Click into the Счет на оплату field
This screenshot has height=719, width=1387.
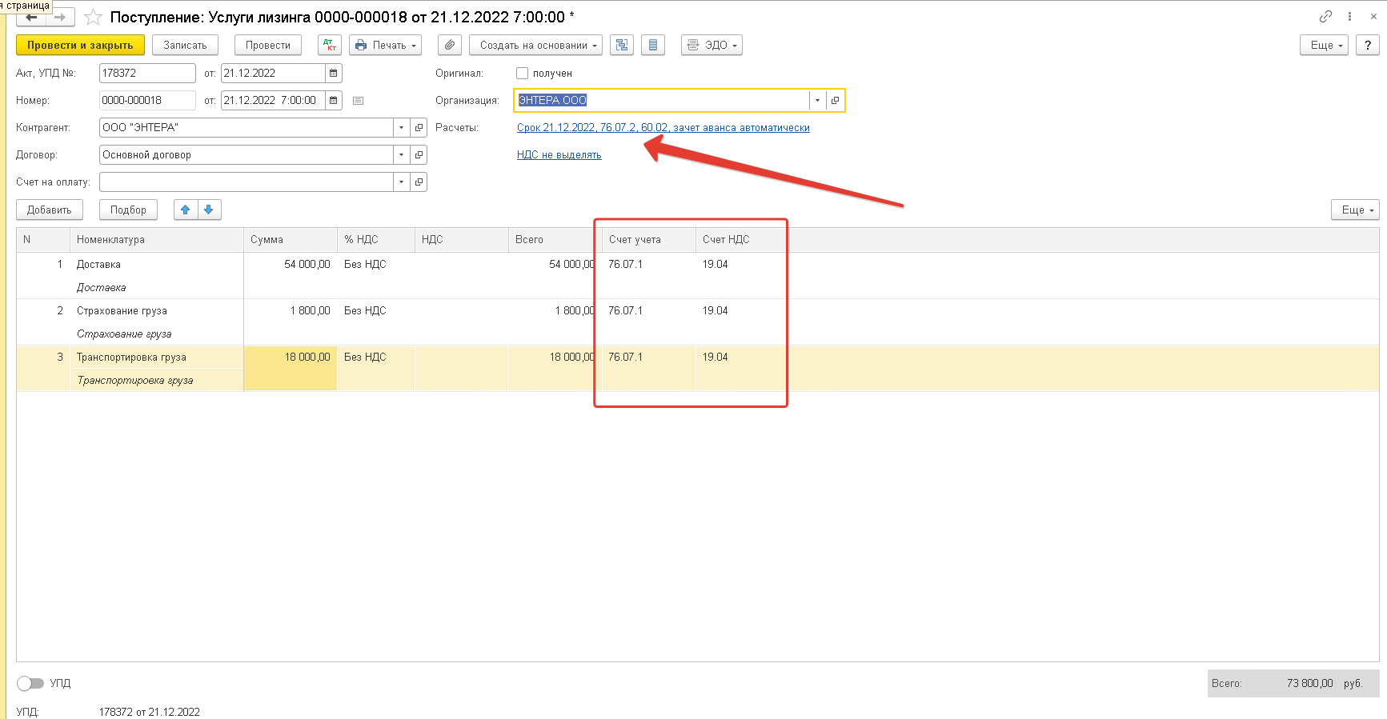(247, 182)
